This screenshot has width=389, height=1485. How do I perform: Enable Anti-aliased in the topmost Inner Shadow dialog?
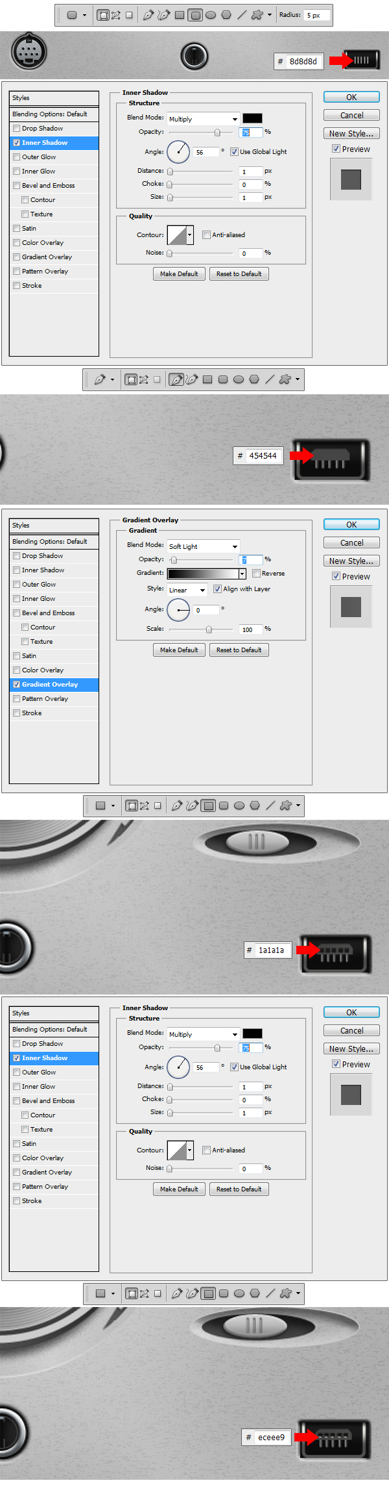206,235
